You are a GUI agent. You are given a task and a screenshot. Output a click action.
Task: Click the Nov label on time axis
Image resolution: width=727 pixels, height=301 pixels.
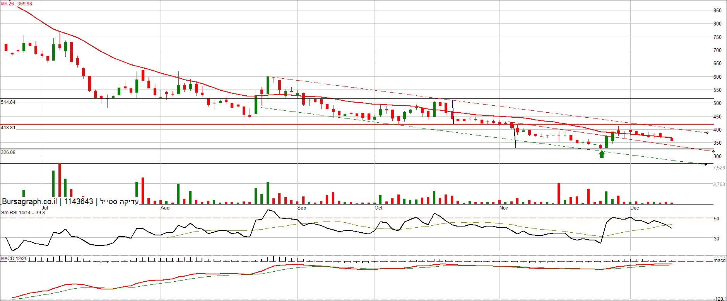click(x=503, y=208)
